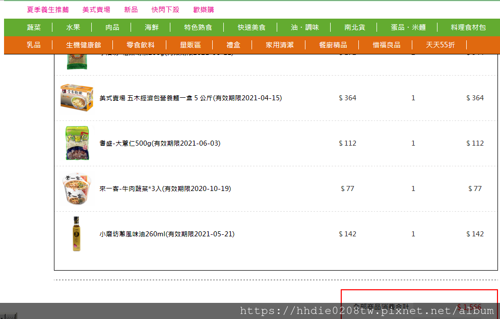Open the 美式賣場 top link

tap(96, 10)
